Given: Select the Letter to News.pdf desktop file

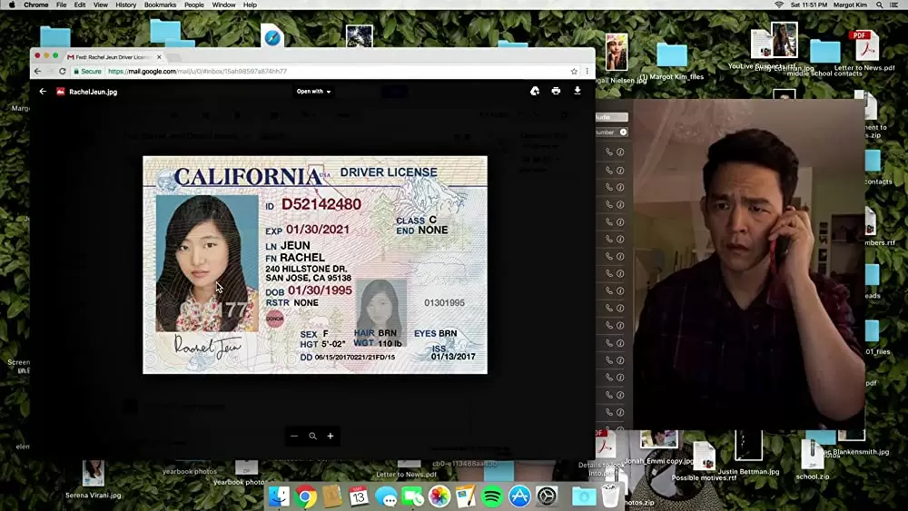Looking at the screenshot, I should 860,51.
